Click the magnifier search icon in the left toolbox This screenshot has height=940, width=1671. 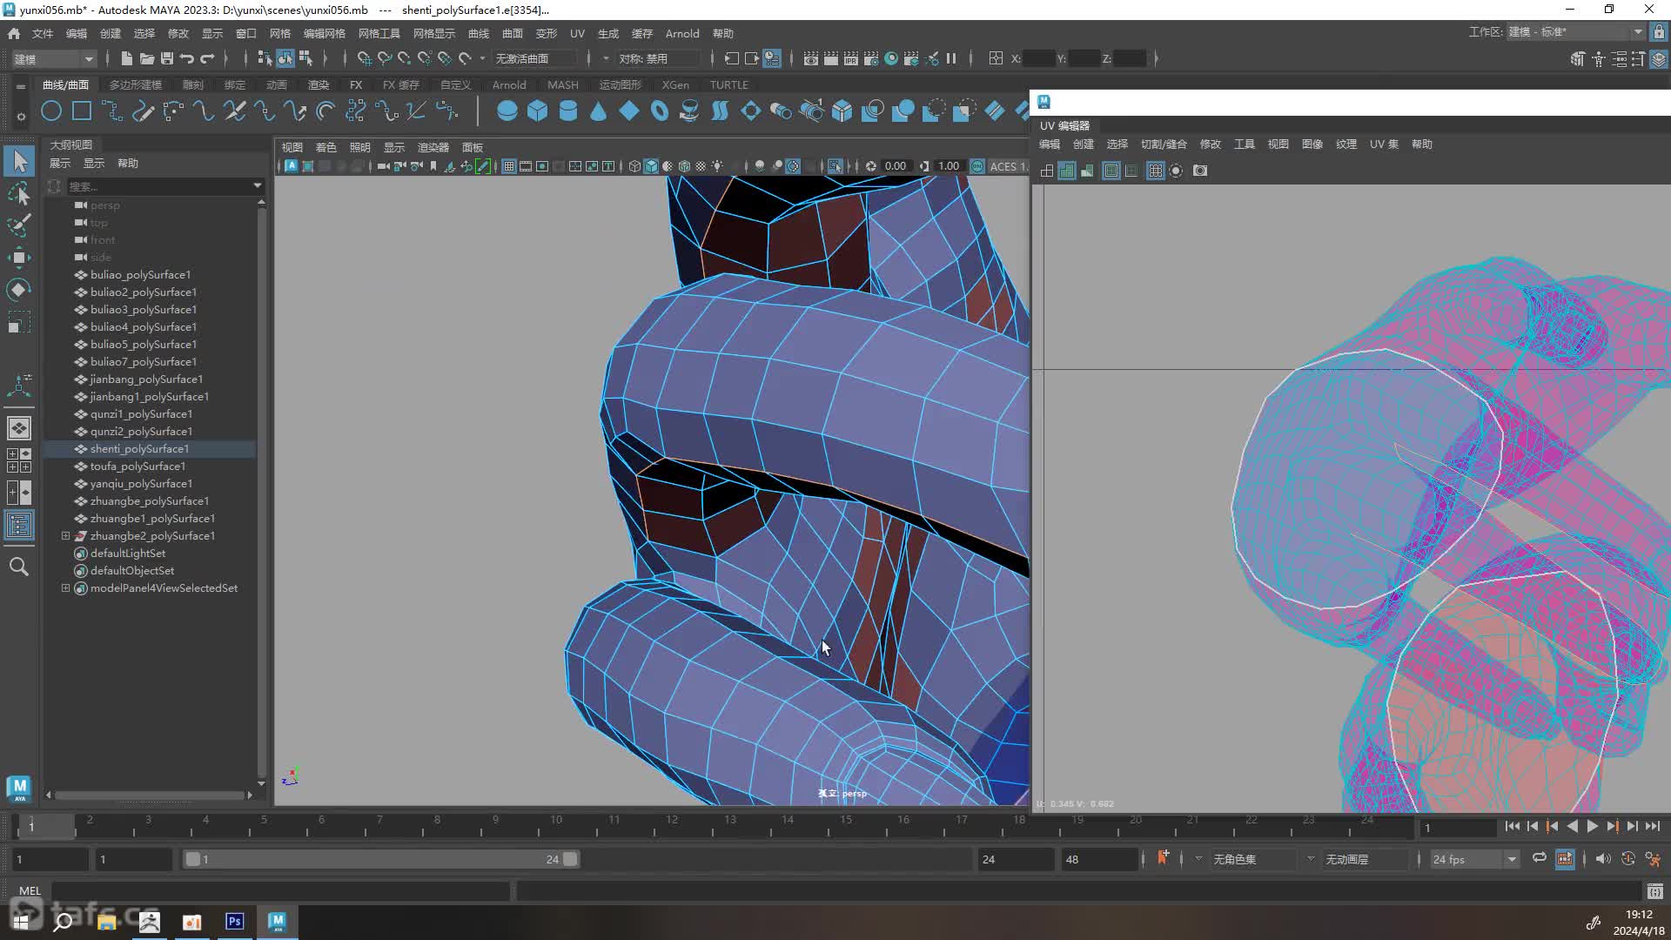[x=19, y=567]
